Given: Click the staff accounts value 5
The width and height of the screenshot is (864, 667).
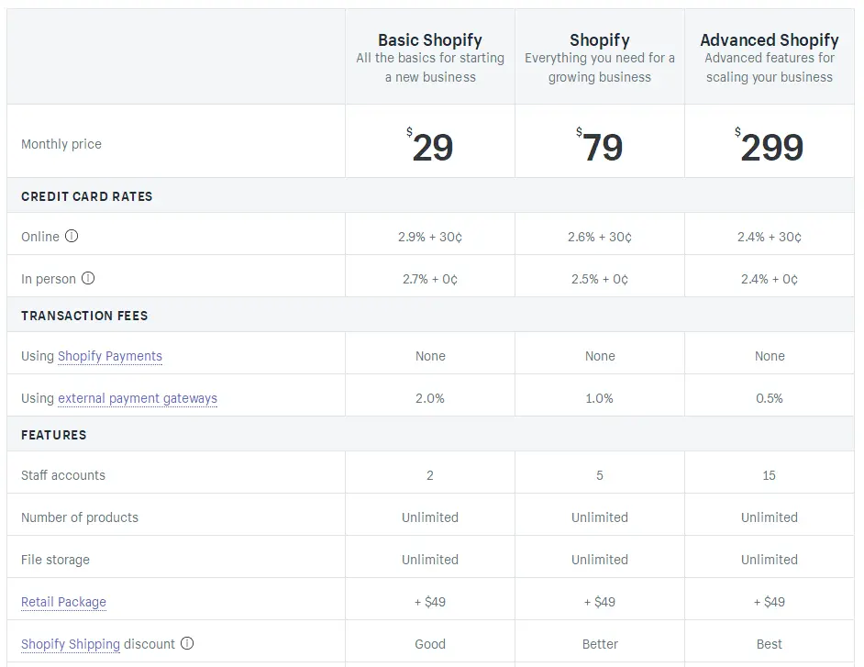Looking at the screenshot, I should 600,475.
